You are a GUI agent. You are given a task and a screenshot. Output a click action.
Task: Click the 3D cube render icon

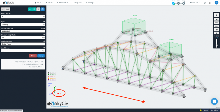pyautogui.click(x=217, y=33)
